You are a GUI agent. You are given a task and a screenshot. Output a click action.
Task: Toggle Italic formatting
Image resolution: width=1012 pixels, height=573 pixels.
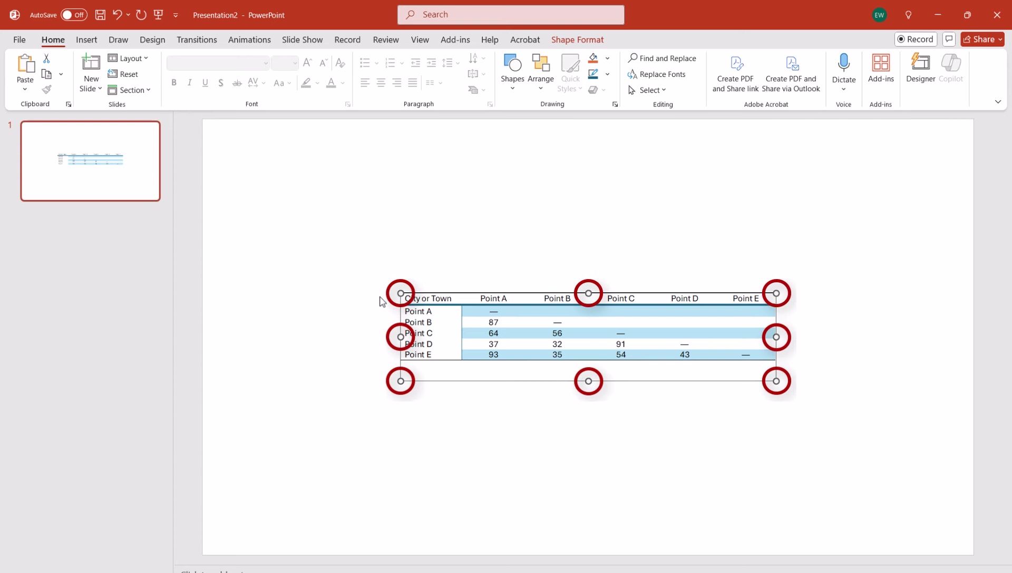(x=189, y=83)
